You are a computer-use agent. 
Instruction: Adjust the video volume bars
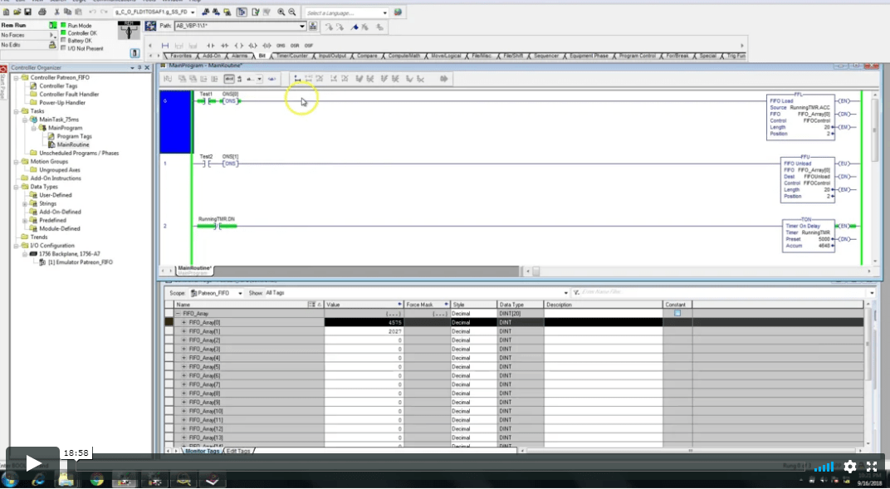[x=824, y=467]
